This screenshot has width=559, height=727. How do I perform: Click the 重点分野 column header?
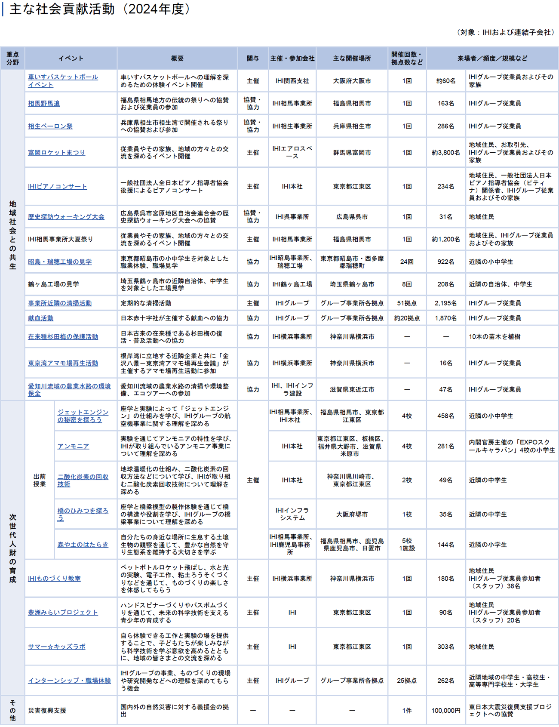[x=12, y=59]
